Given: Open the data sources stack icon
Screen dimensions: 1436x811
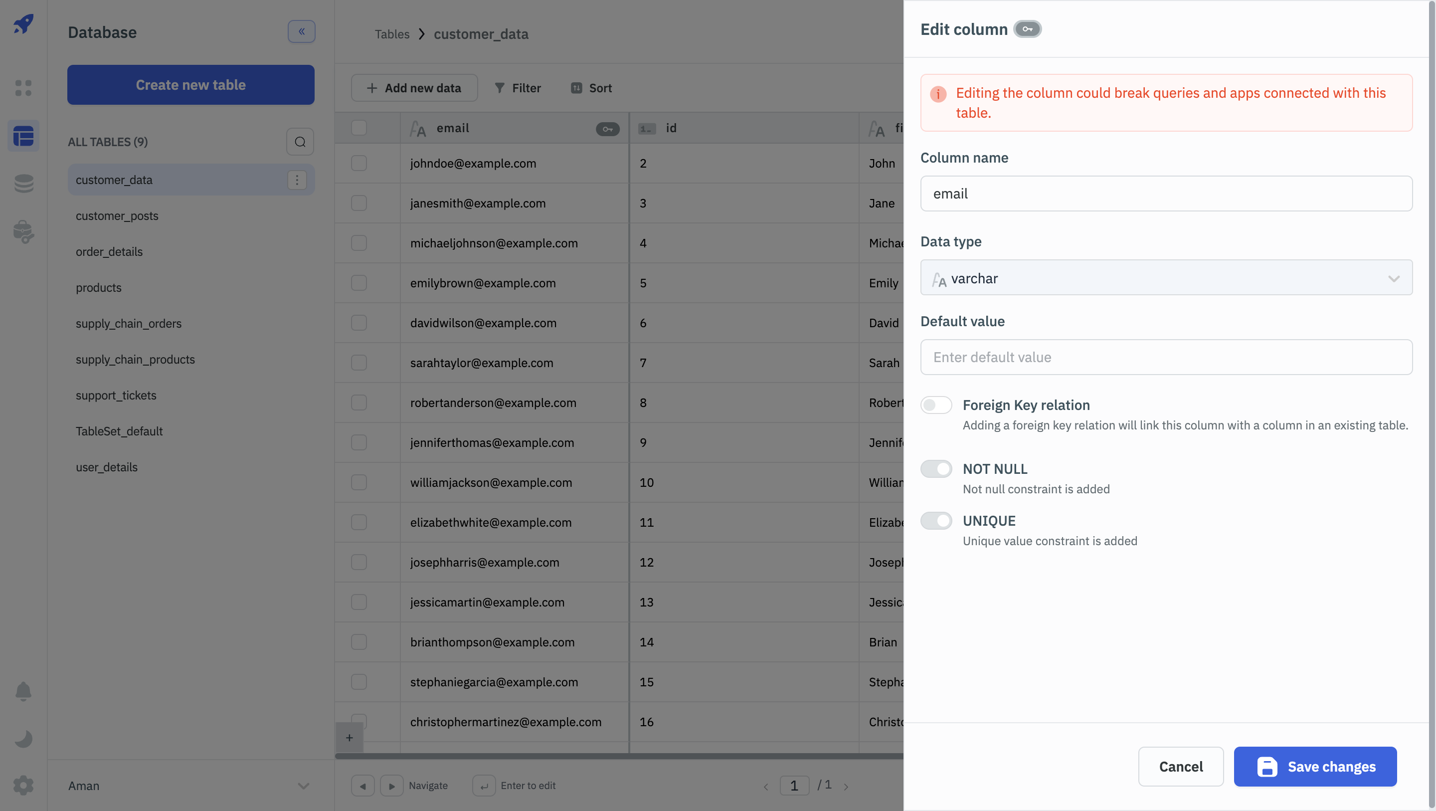Looking at the screenshot, I should coord(23,183).
